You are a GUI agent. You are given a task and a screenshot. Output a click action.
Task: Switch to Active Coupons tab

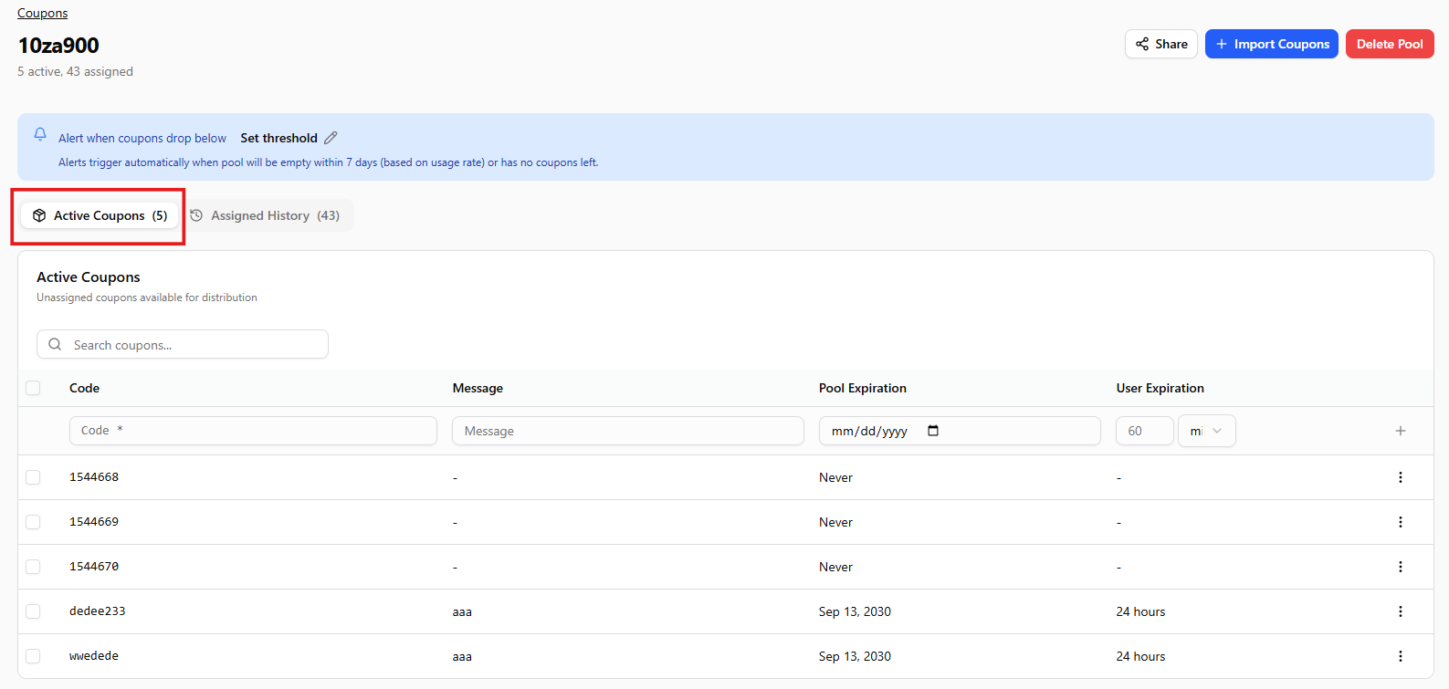(100, 215)
